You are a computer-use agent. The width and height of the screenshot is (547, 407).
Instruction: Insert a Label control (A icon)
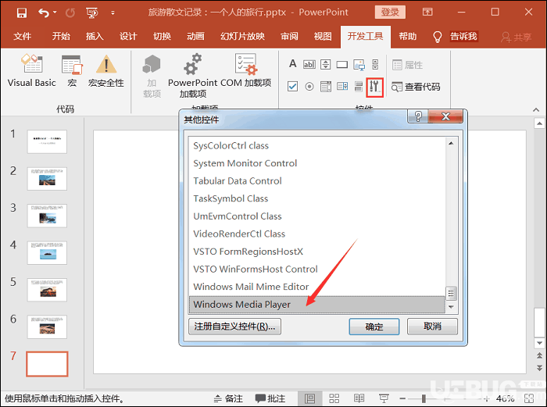coord(293,64)
